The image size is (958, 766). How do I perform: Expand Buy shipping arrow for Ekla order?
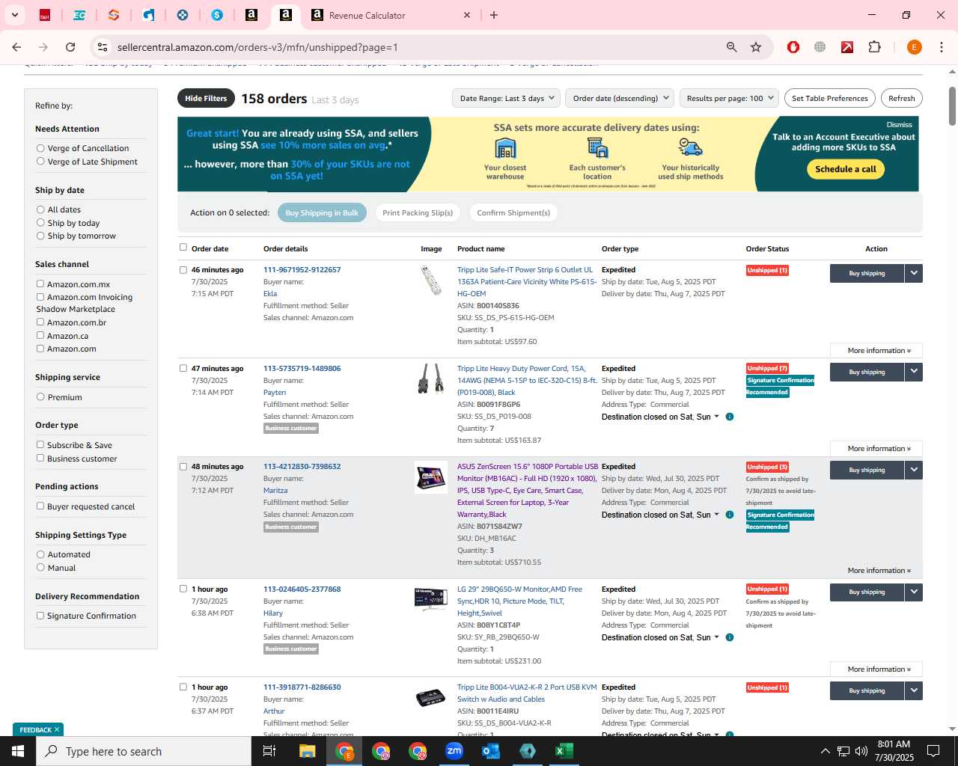914,273
